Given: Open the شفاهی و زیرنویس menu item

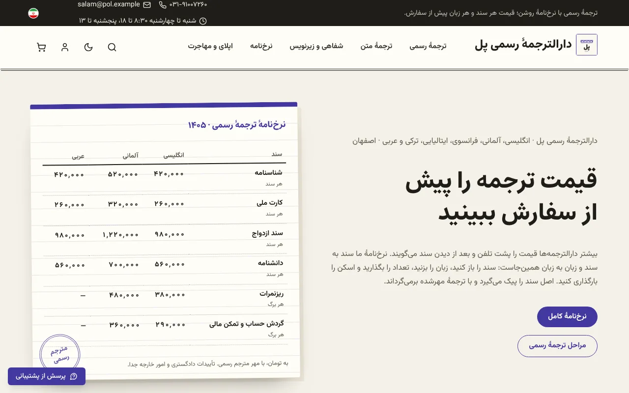Looking at the screenshot, I should tap(316, 46).
